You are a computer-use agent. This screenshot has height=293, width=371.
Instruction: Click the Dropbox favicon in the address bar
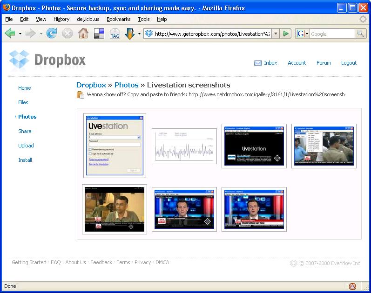point(149,33)
